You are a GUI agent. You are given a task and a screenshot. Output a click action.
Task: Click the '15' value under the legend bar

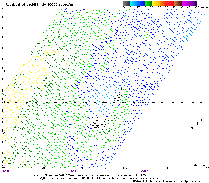point(145,8)
